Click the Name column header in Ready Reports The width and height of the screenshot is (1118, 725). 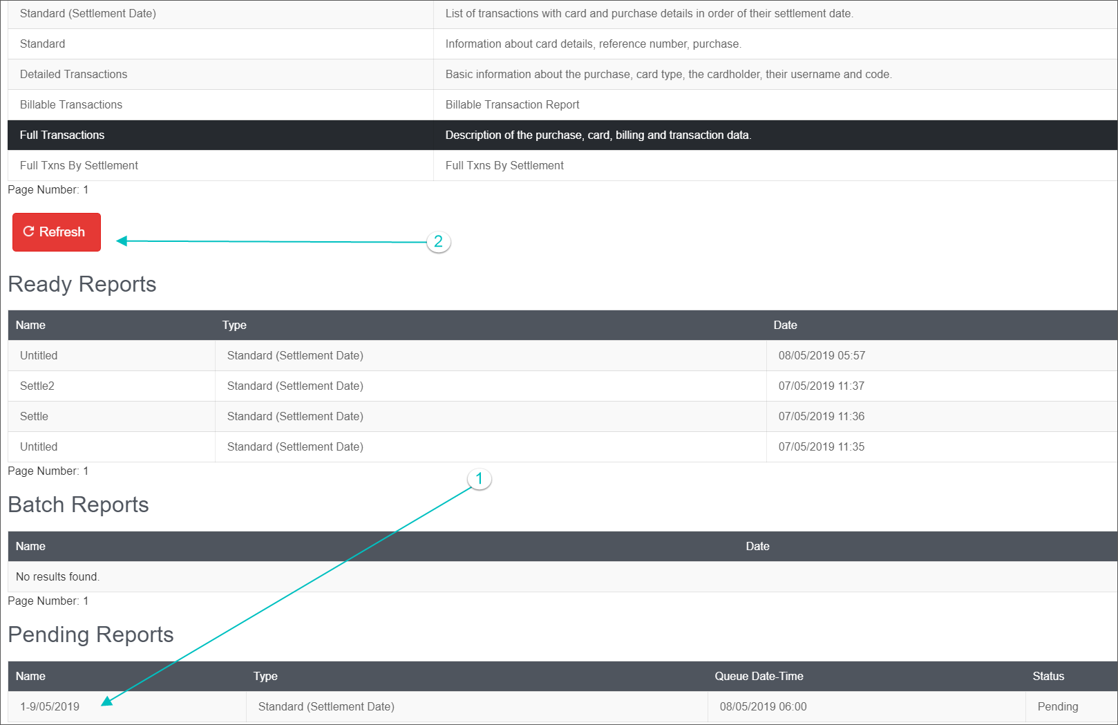[30, 325]
